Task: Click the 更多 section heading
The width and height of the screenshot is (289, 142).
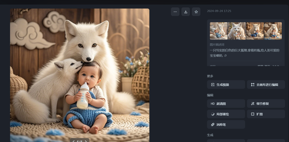Action: pyautogui.click(x=210, y=76)
